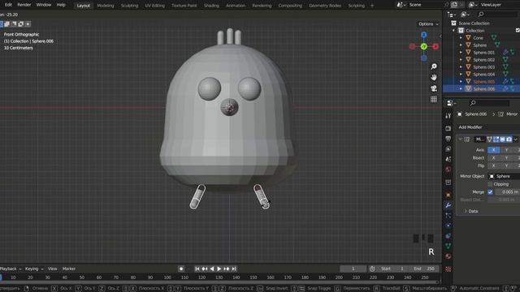Uncheck the Merge checkbox
The height and width of the screenshot is (292, 520).
click(490, 192)
